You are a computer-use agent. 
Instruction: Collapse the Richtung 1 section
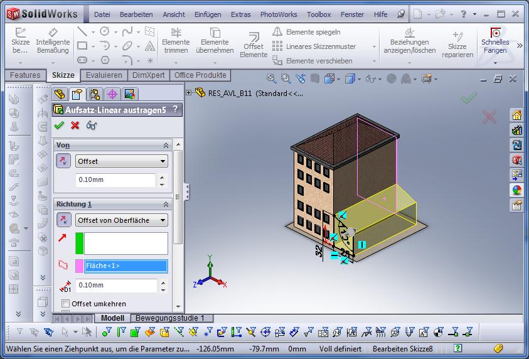coord(166,205)
